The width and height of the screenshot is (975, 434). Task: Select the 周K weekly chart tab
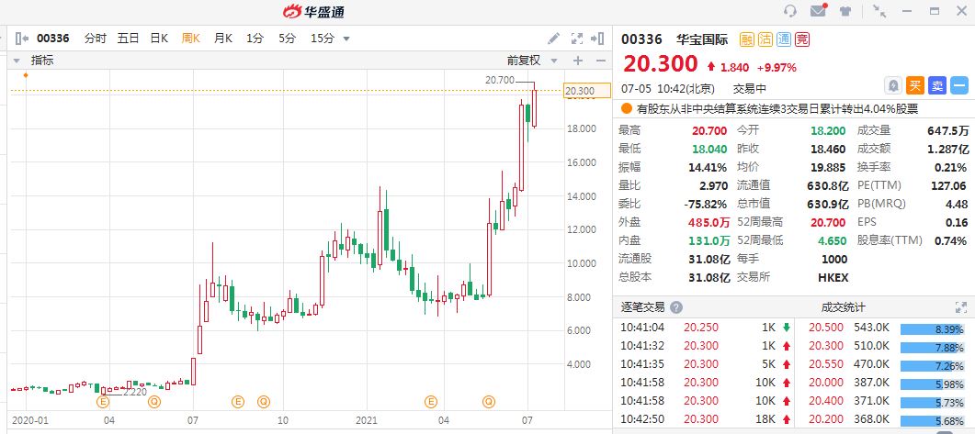[191, 39]
